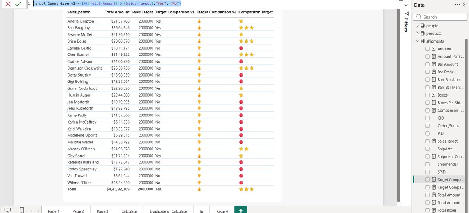Click the stars in the Total row

[246, 189]
